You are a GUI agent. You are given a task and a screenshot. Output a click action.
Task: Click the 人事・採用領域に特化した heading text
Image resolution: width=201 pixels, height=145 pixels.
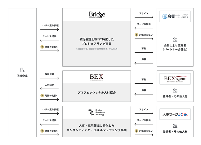coord(96,125)
